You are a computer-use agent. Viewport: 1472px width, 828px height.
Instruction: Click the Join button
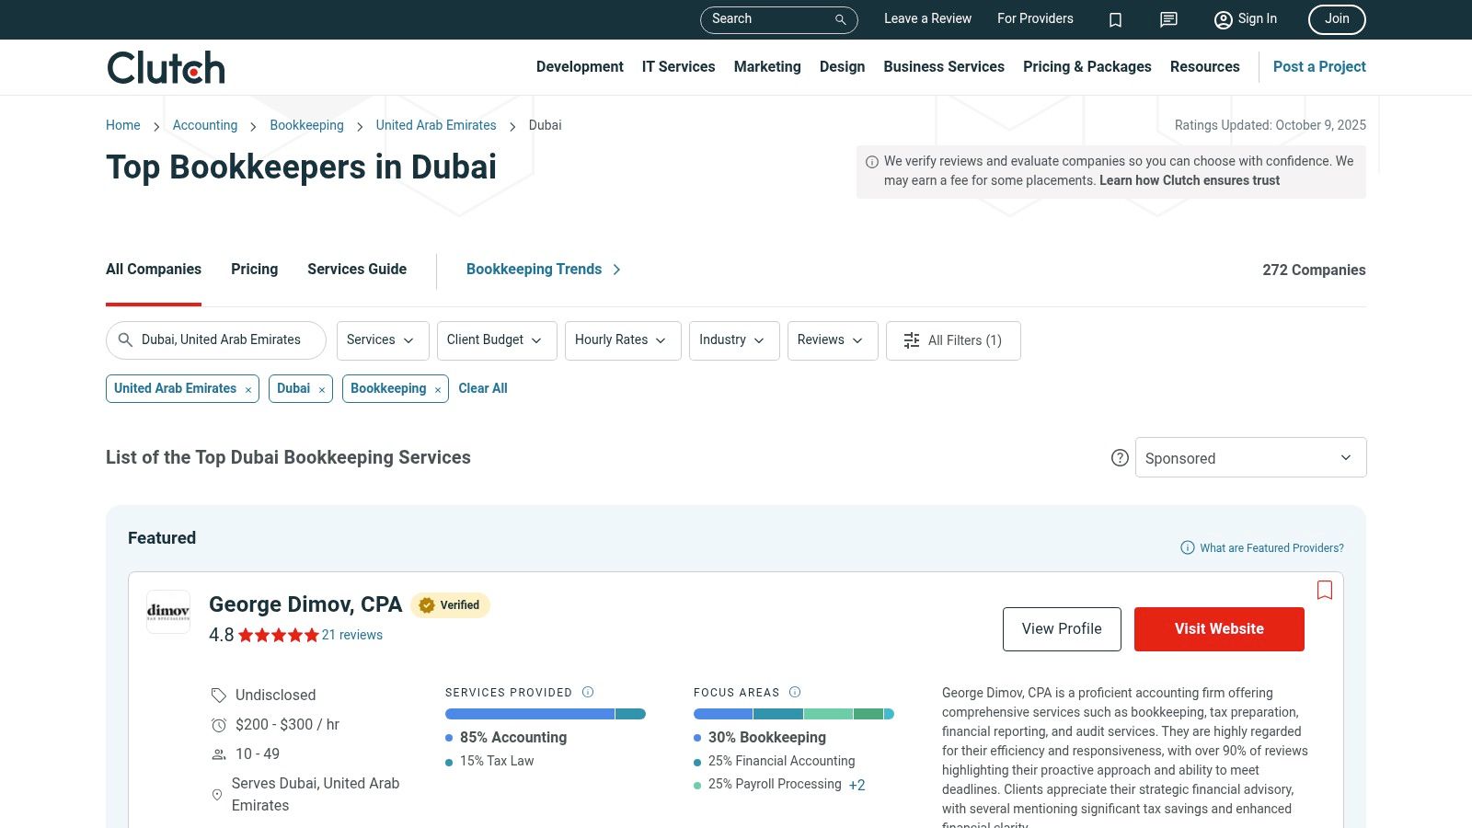coord(1337,19)
